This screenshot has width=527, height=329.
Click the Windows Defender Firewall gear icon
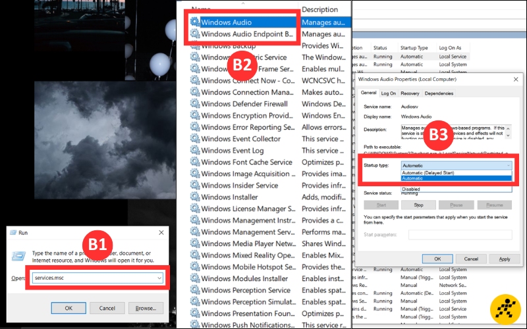click(x=194, y=104)
